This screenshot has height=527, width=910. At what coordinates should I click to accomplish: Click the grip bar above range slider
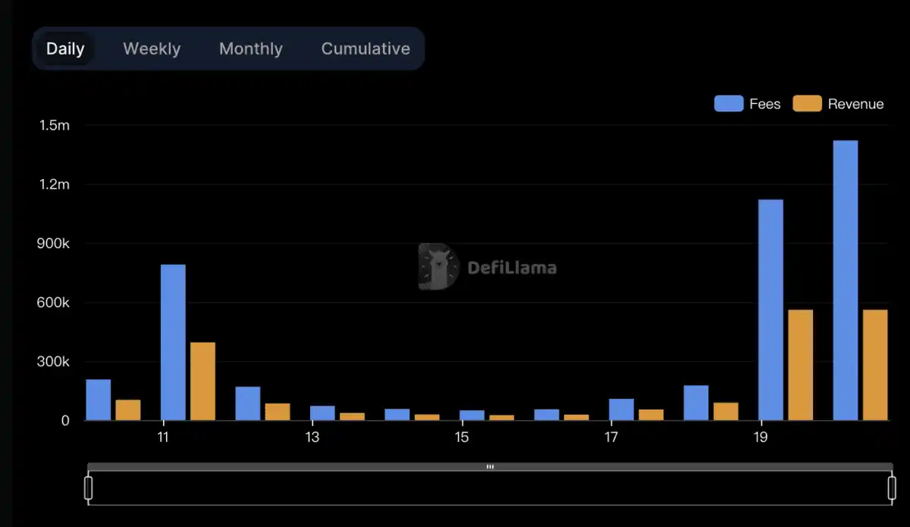pyautogui.click(x=490, y=467)
